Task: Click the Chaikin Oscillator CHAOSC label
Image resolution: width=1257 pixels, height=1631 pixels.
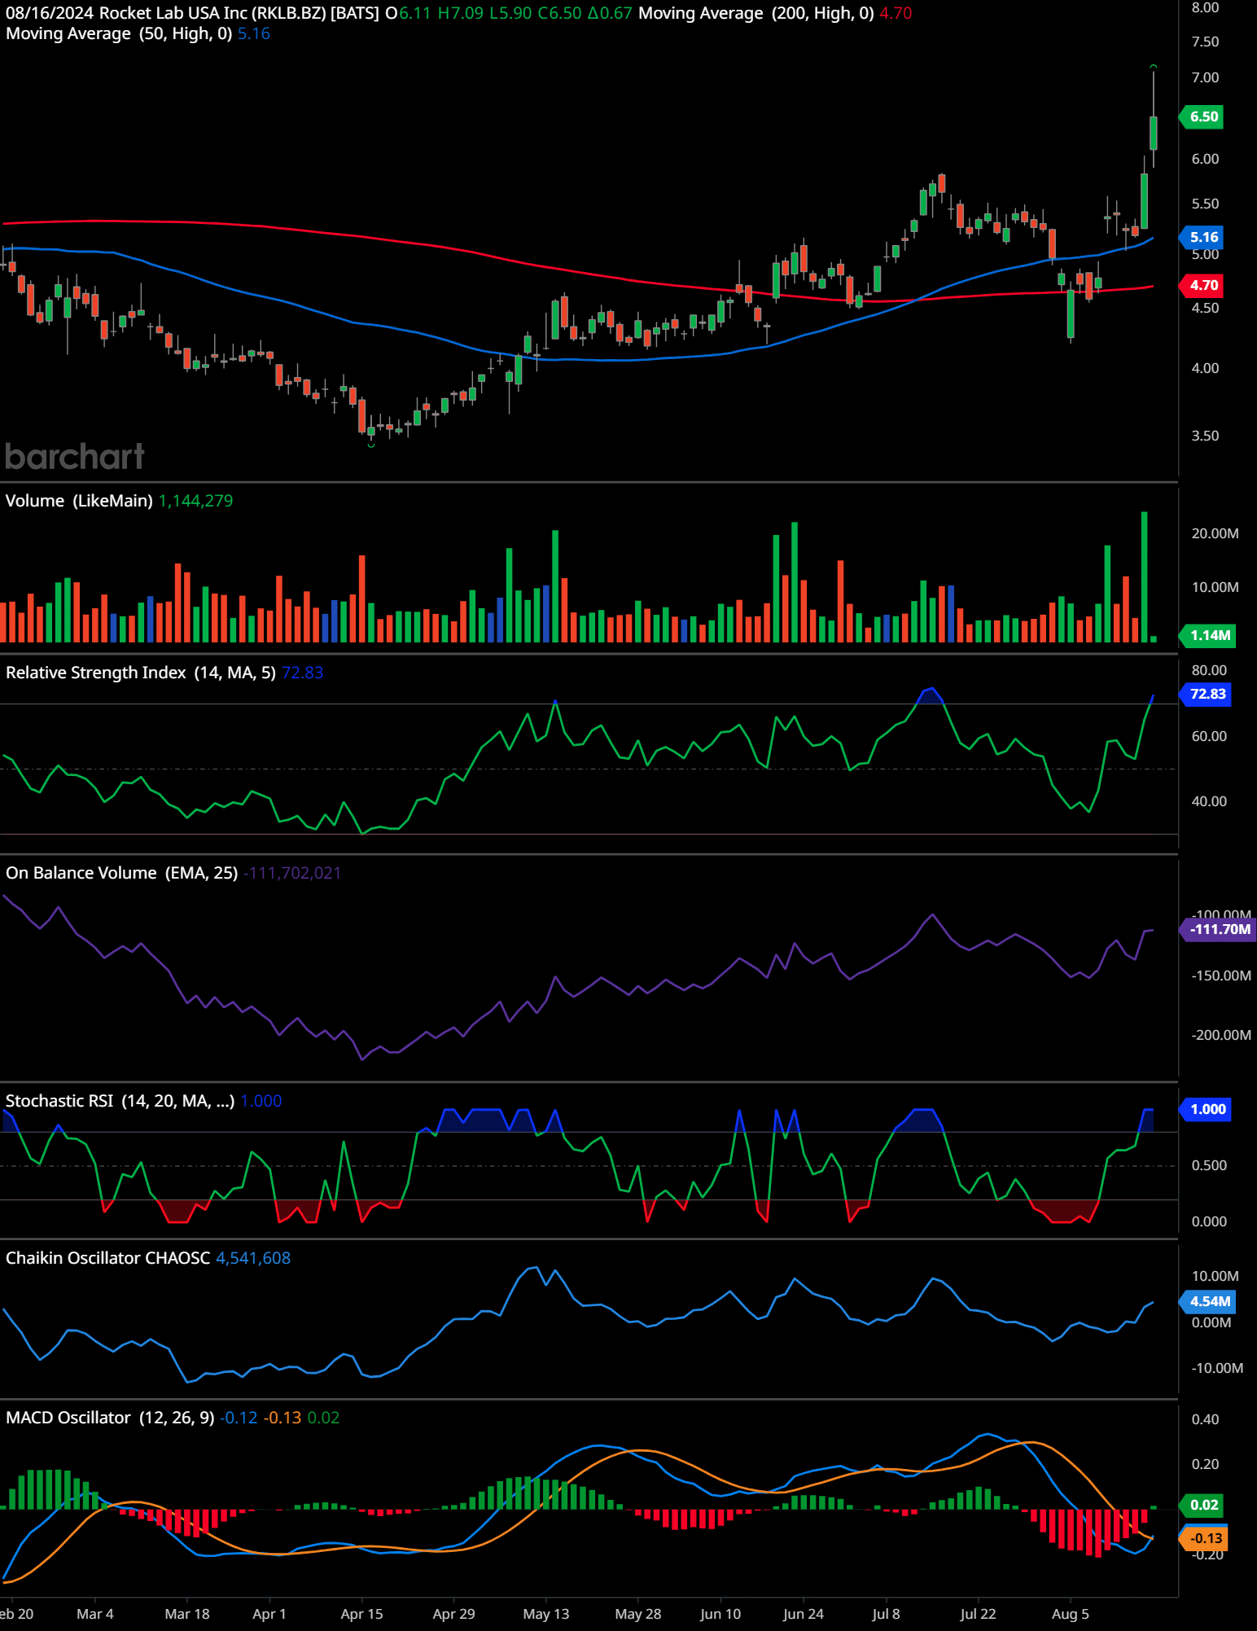Action: (108, 1258)
